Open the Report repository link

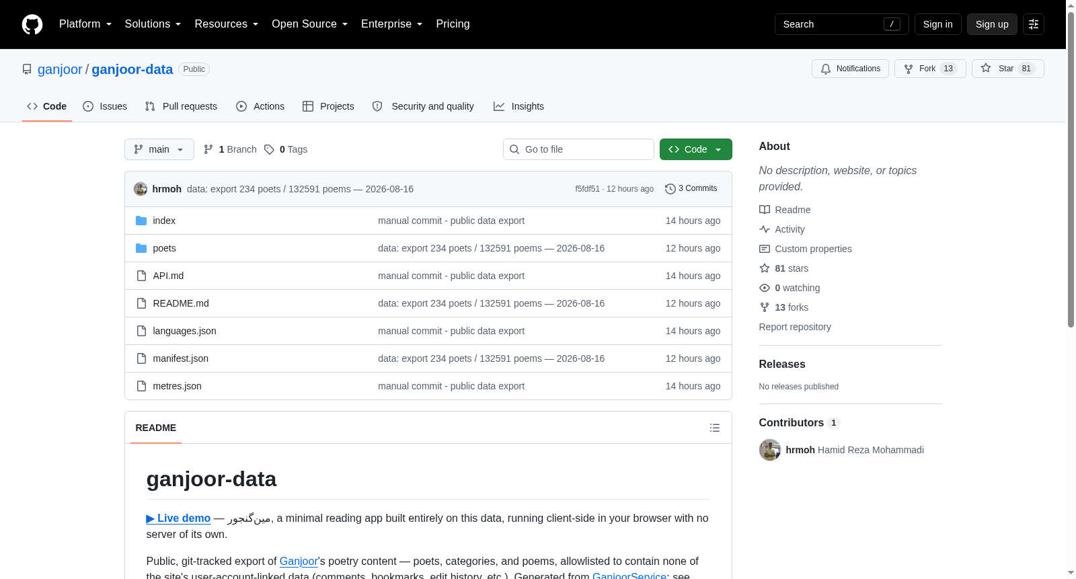(795, 327)
